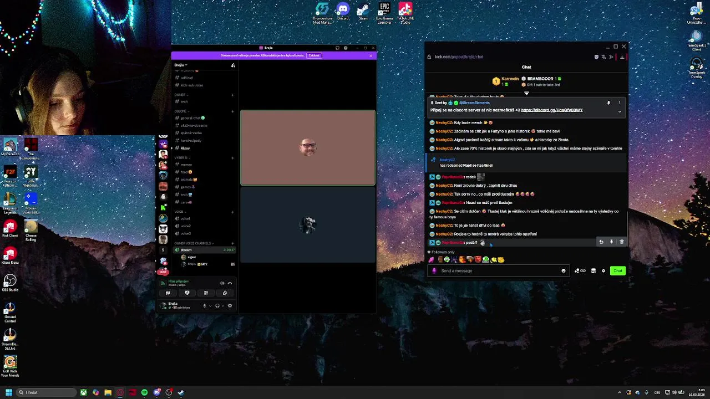Screen dimensions: 710x399
Task: Select the bottom participant video tile in Discord
Action: (x=308, y=224)
